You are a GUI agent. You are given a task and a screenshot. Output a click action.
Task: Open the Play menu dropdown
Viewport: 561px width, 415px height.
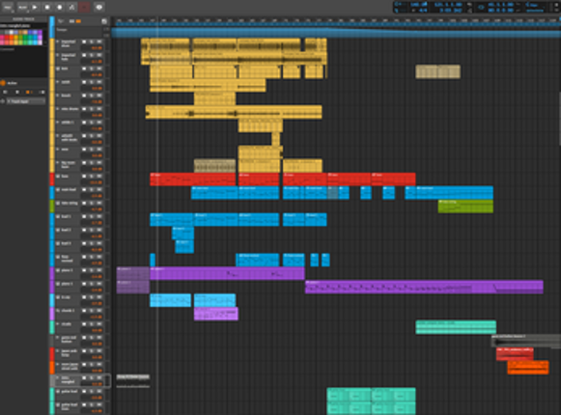pos(22,7)
